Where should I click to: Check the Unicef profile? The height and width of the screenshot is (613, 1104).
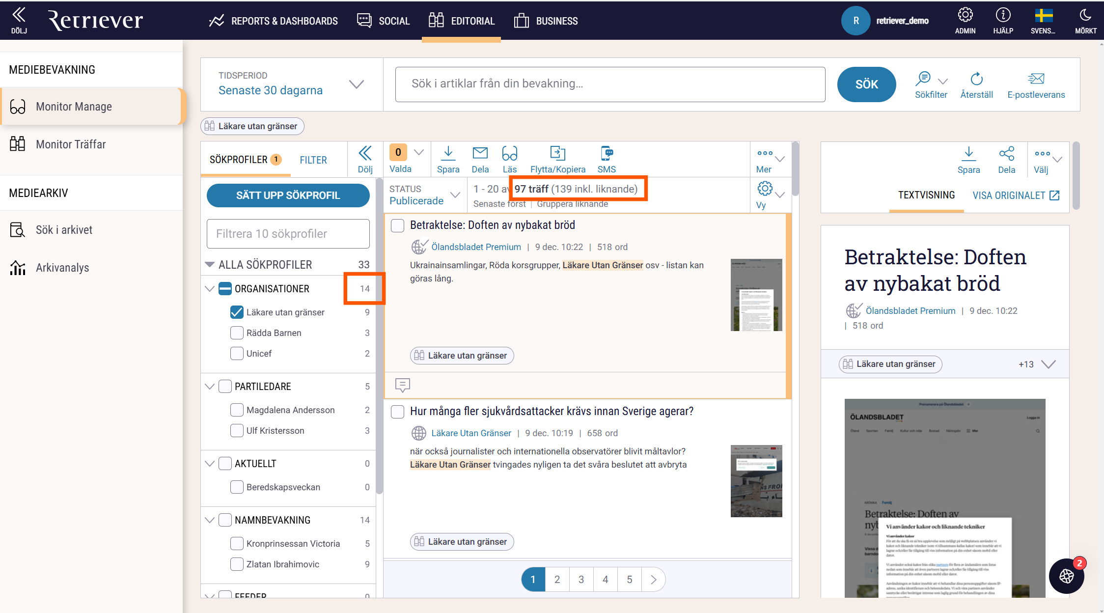pyautogui.click(x=237, y=353)
